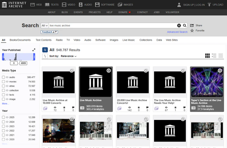Click info icon on 10,000 Concerts tile
The image size is (227, 148).
point(72,70)
